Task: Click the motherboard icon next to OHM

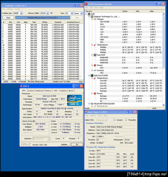Action: coord(89,14)
